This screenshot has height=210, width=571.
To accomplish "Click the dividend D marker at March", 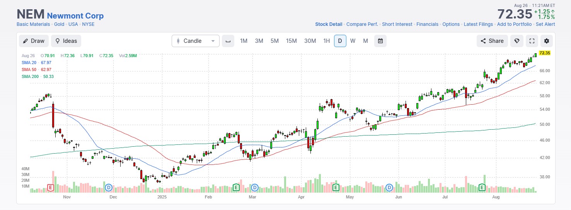I will pos(254,188).
